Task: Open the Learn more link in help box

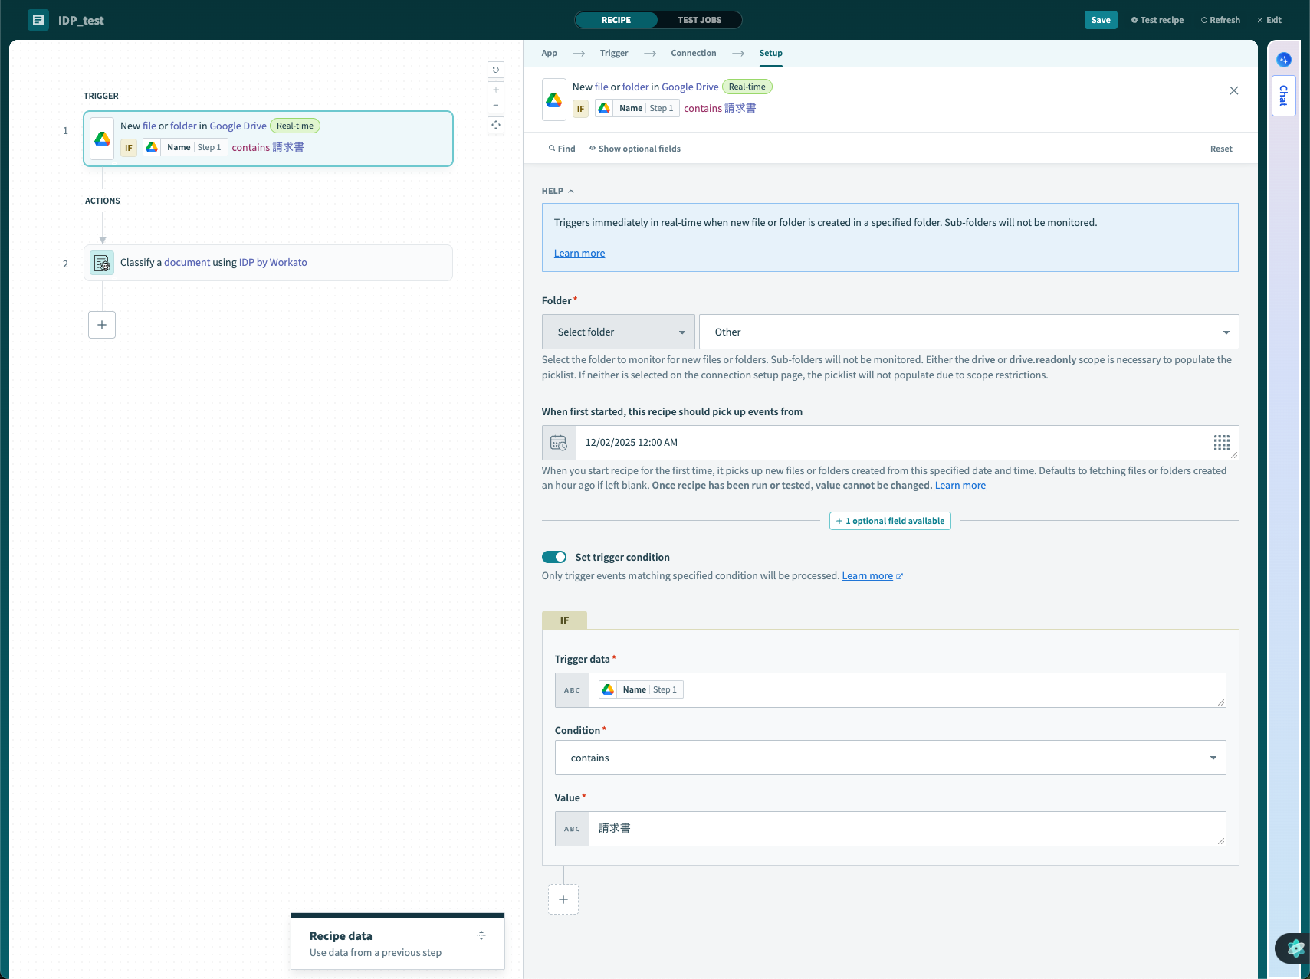Action: pos(579,254)
